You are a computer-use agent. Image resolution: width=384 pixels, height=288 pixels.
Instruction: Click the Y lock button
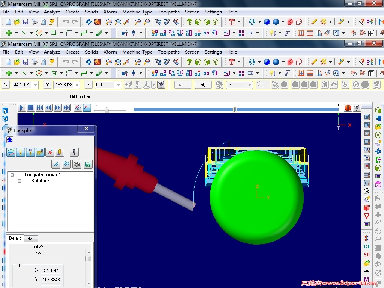(47, 85)
